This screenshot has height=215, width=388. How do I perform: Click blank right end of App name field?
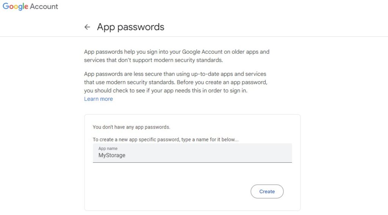[247, 154]
